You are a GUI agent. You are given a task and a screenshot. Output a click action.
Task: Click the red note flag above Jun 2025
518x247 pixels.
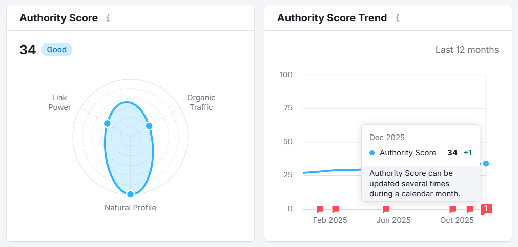point(386,209)
